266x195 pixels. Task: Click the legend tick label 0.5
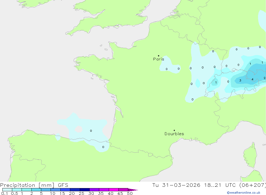tap(14, 193)
